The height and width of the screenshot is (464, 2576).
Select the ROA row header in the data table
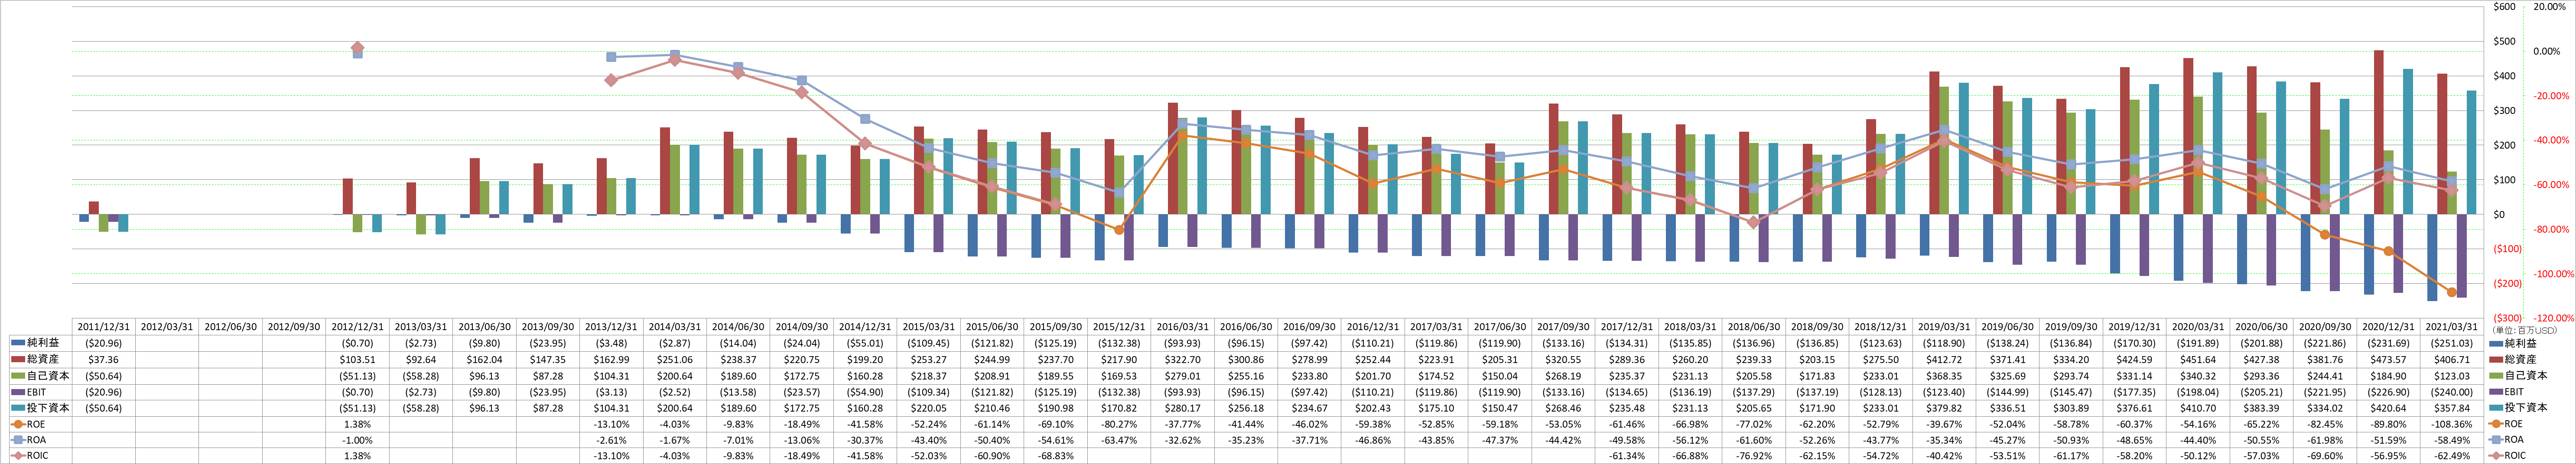click(41, 440)
